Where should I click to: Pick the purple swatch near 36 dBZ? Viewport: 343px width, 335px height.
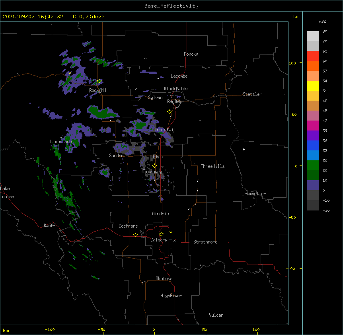pyautogui.click(x=313, y=135)
